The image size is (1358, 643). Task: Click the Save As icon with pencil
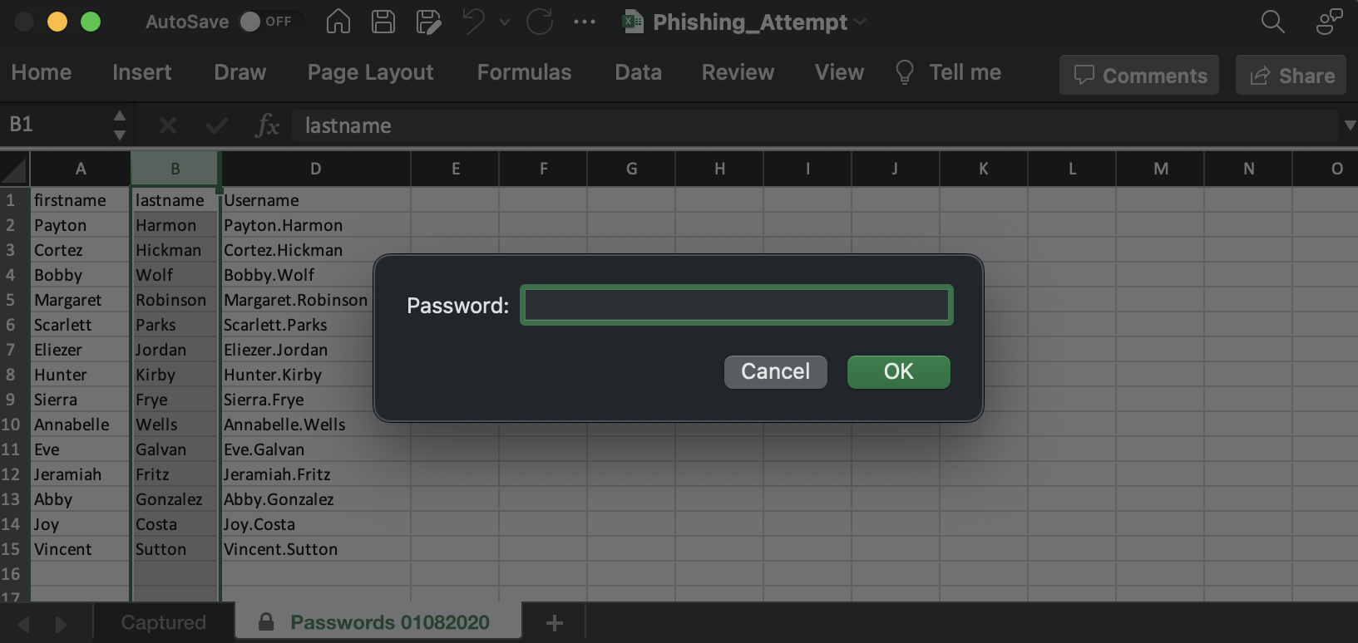428,22
